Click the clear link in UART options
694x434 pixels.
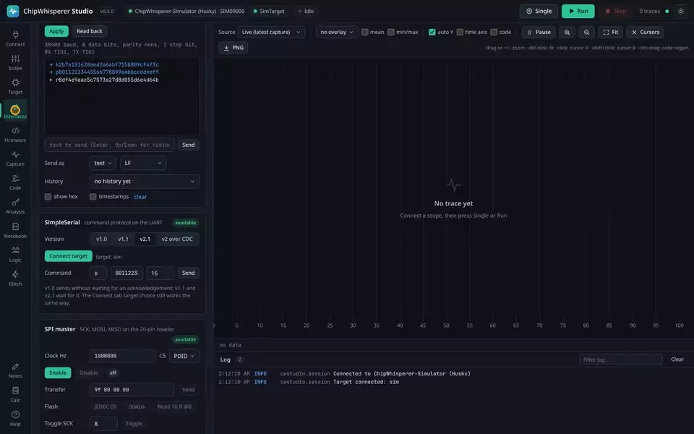click(x=140, y=197)
